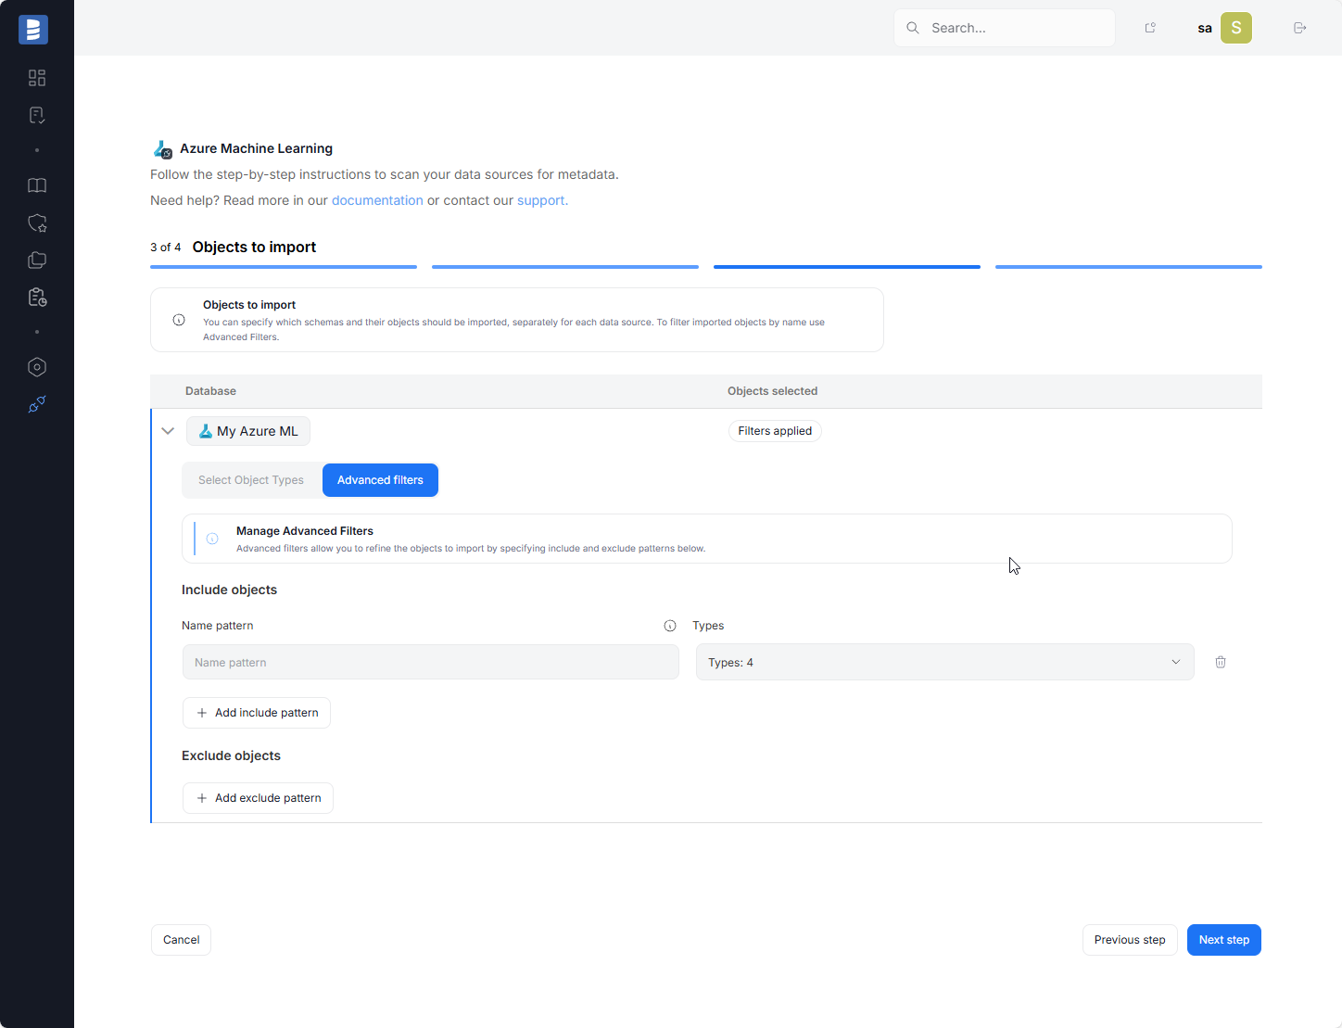Follow the documentation link
The height and width of the screenshot is (1028, 1342).
(377, 200)
